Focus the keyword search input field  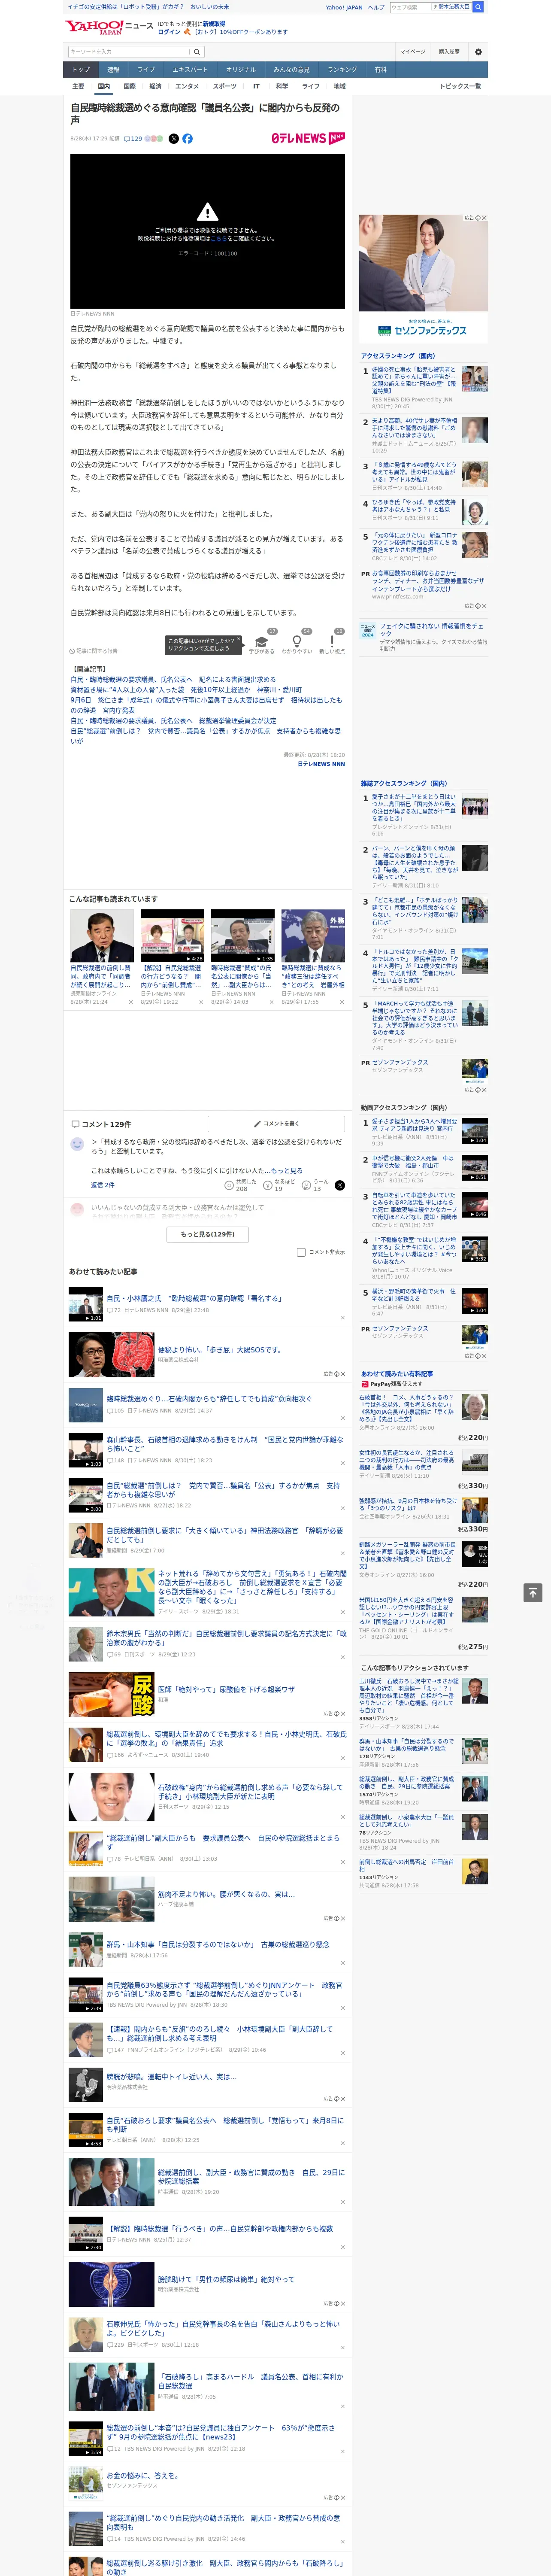[x=128, y=52]
